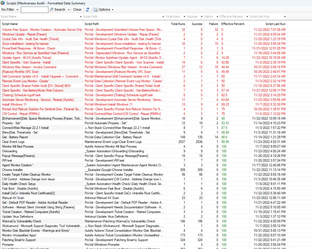Open the Search button dropdown arrow

(x=69, y=10)
